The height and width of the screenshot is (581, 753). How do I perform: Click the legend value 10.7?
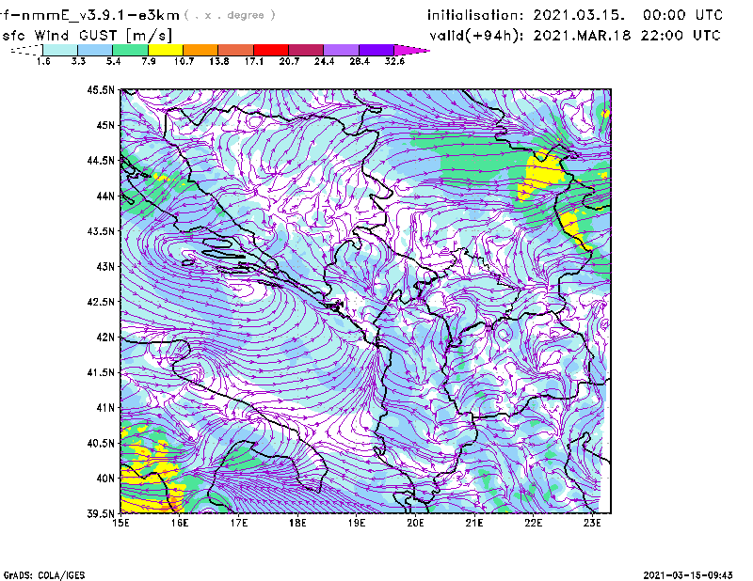(x=184, y=61)
